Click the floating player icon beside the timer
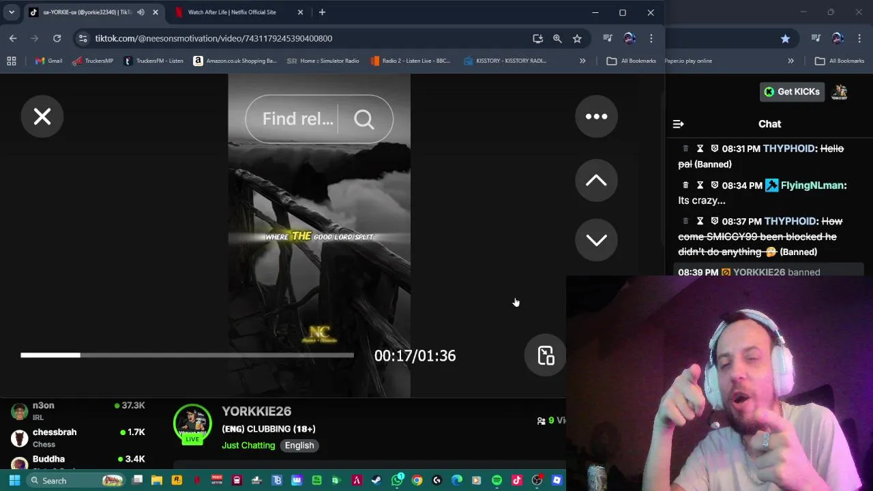Viewport: 873px width, 491px height. point(546,355)
